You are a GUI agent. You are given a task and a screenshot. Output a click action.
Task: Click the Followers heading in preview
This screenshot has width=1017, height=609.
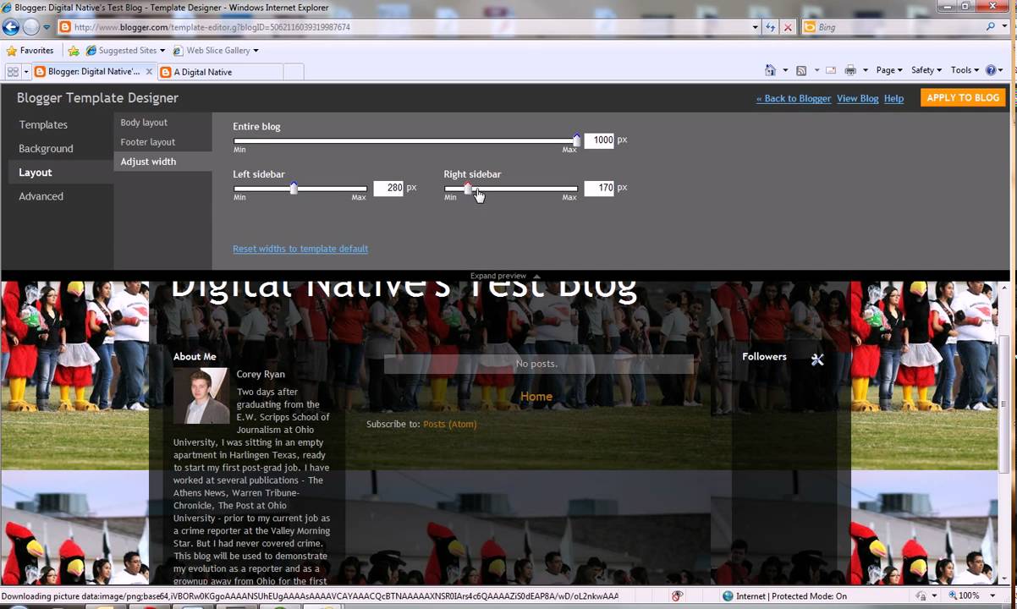[764, 357]
